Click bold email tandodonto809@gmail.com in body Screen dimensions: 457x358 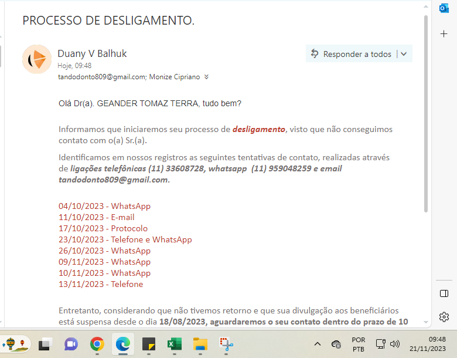114,180
